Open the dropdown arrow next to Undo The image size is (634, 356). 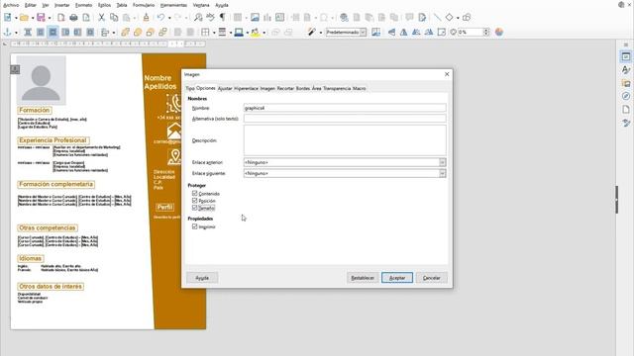(169, 18)
